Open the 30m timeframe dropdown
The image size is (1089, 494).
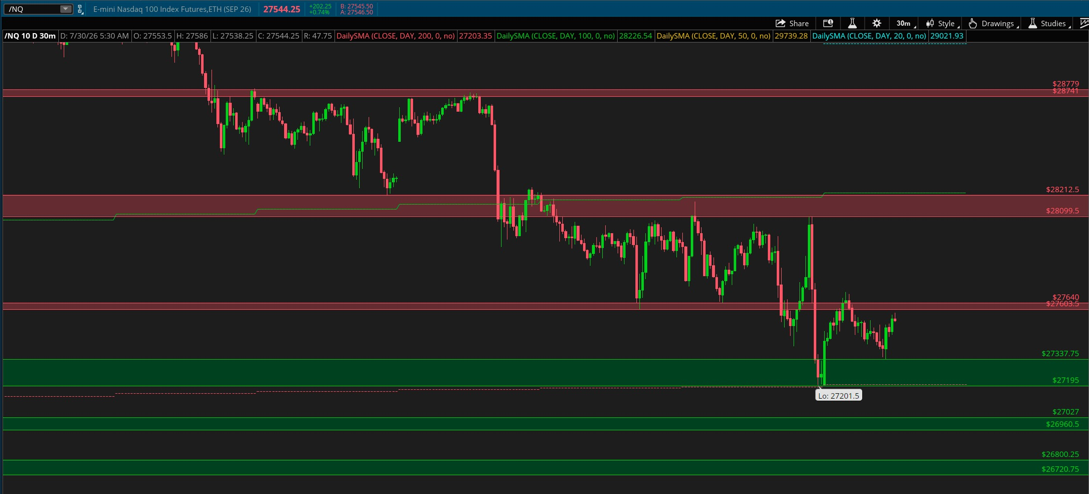(x=906, y=23)
